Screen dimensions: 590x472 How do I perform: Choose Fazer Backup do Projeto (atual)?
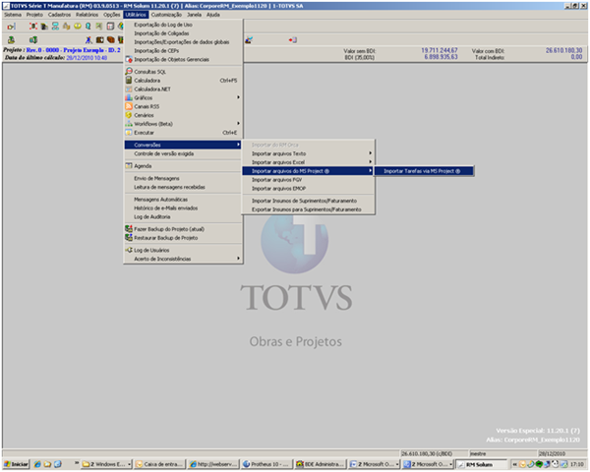pos(183,229)
